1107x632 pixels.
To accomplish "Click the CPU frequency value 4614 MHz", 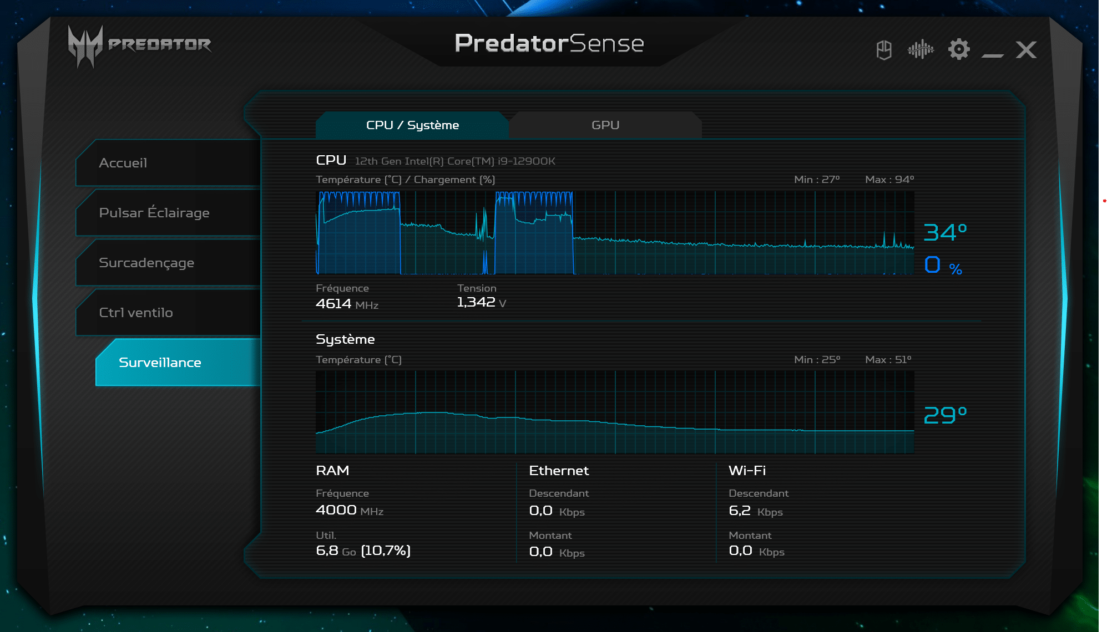I will click(x=347, y=304).
